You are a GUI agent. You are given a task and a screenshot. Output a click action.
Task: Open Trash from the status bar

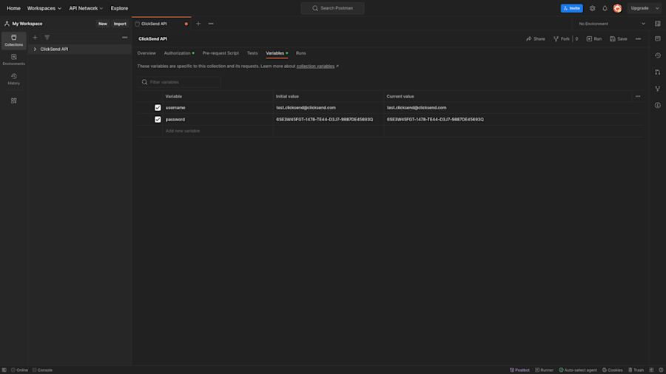[636, 370]
